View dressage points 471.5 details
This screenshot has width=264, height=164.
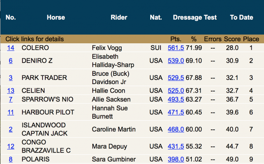click(x=176, y=112)
